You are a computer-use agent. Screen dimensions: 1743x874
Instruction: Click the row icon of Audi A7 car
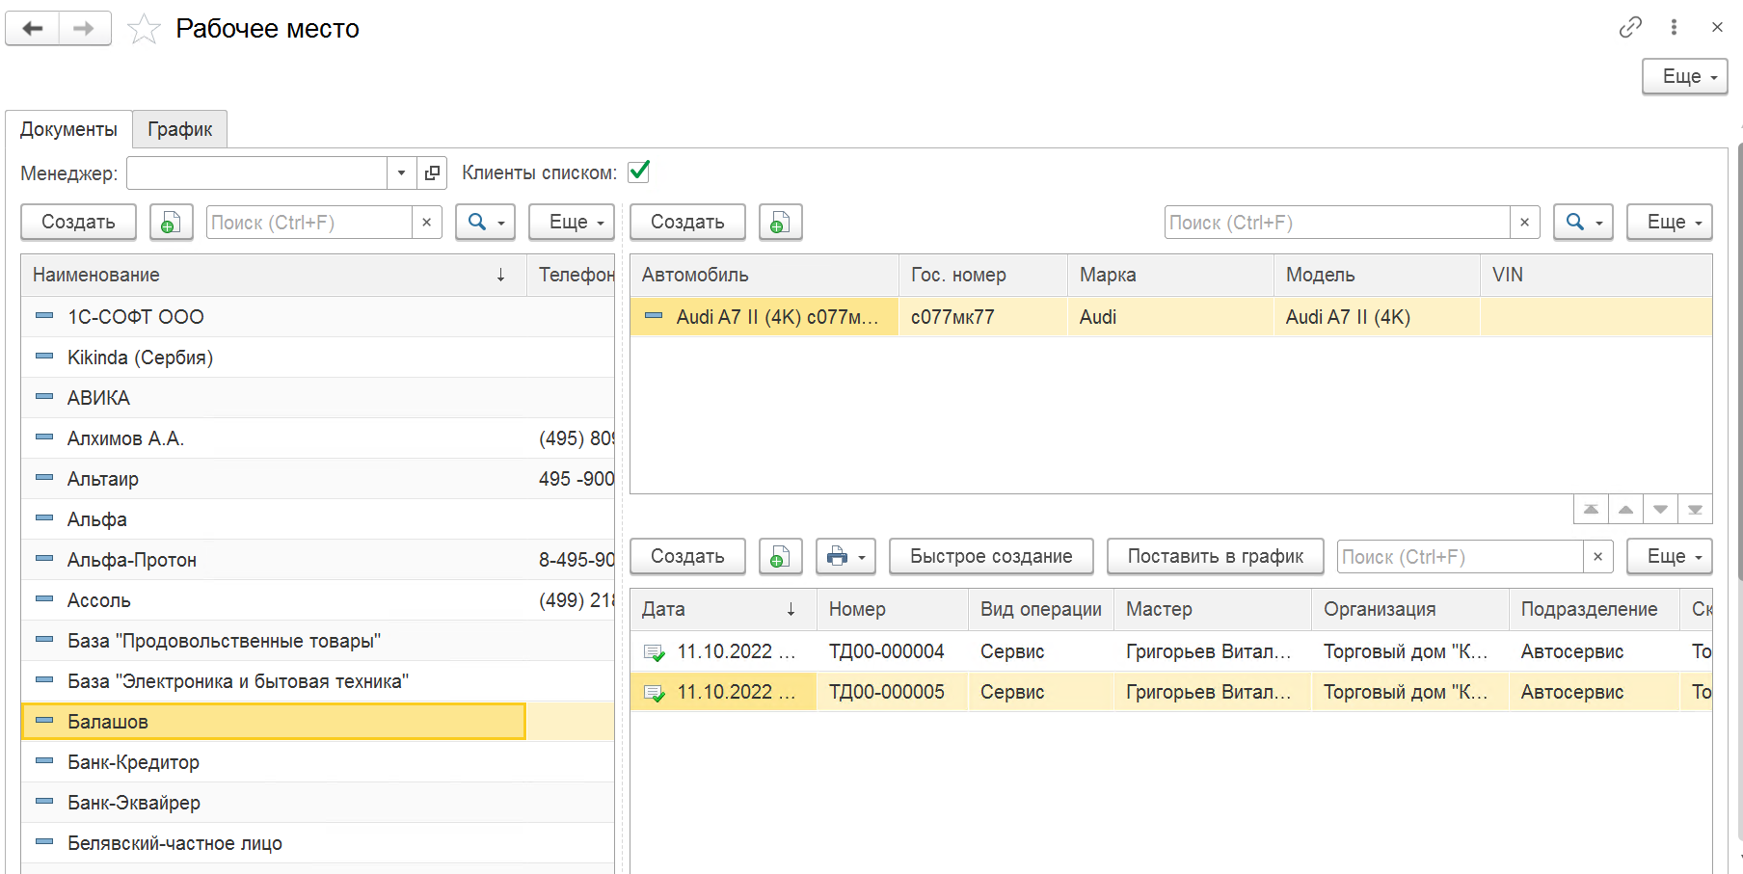[654, 316]
